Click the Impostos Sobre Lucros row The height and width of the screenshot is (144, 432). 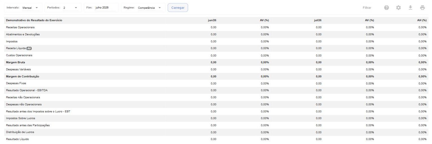216,118
